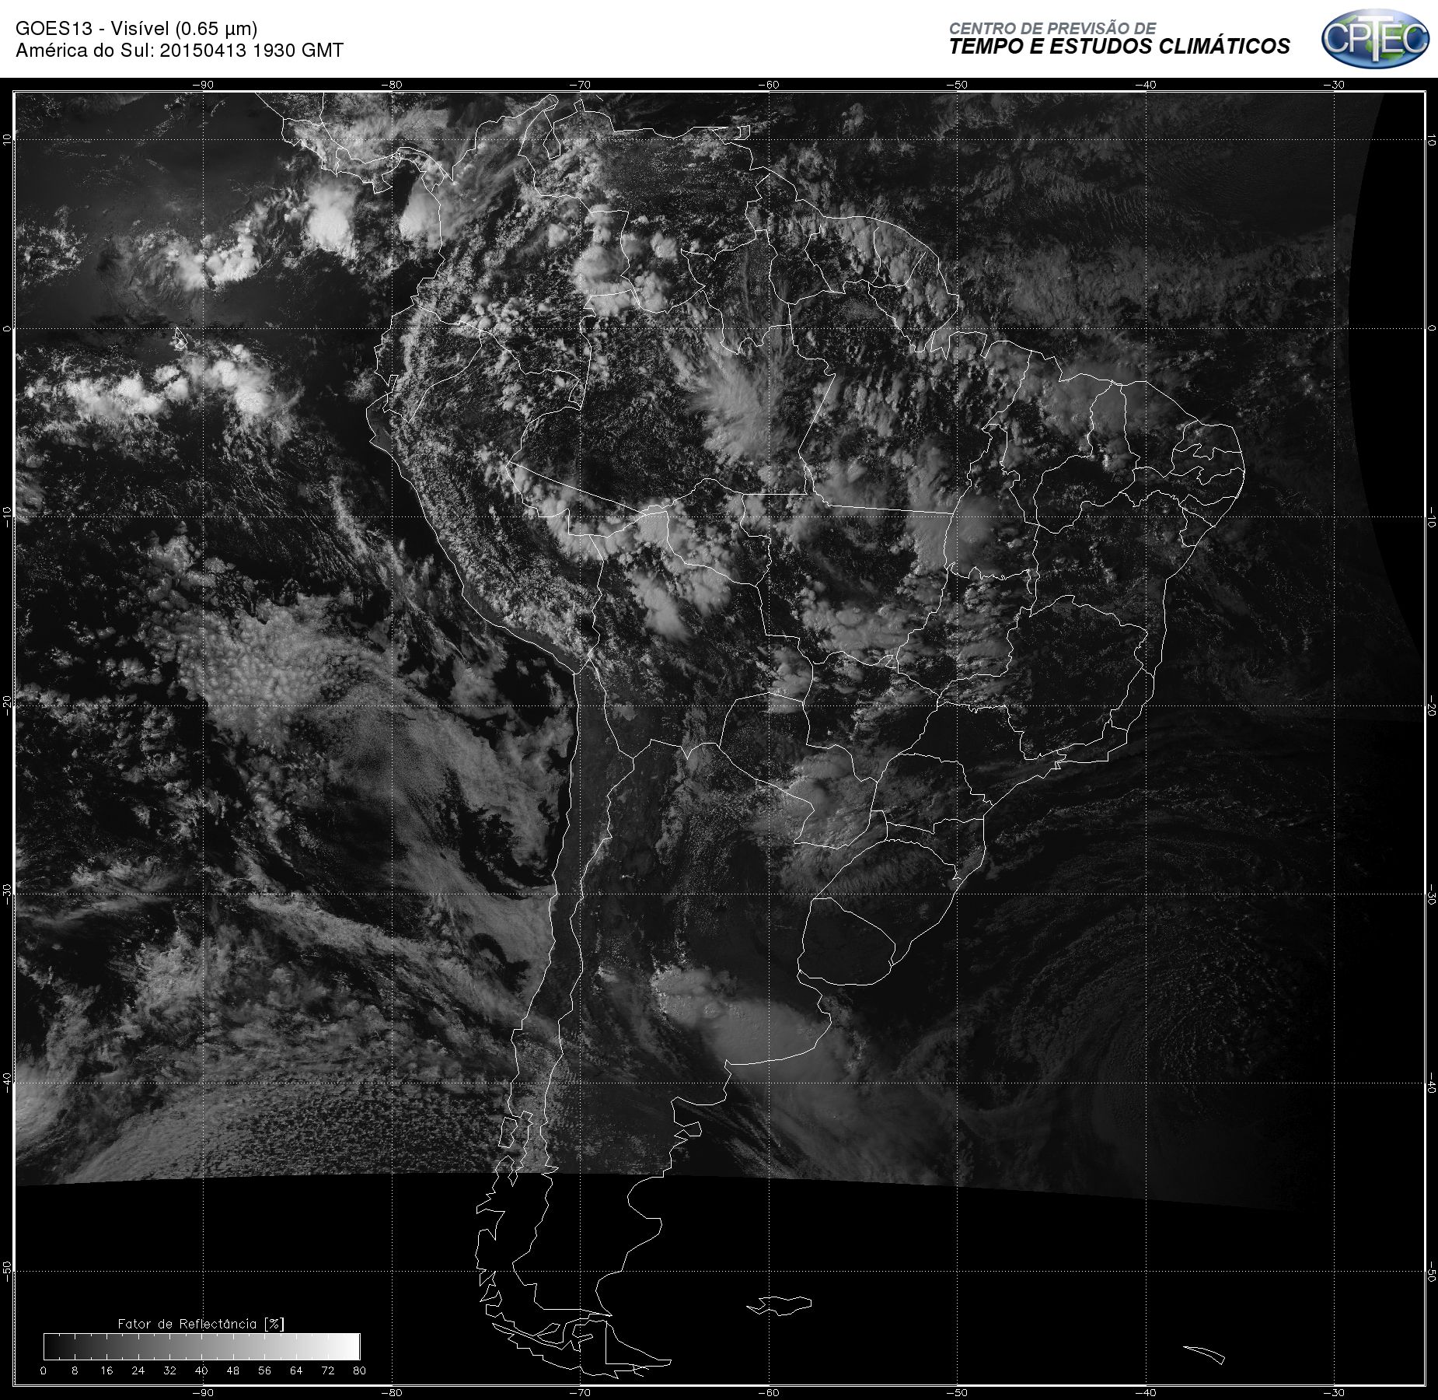Click the 'América do Sul: 20150413 1930 GMT' text
This screenshot has width=1438, height=1400.
click(x=180, y=51)
